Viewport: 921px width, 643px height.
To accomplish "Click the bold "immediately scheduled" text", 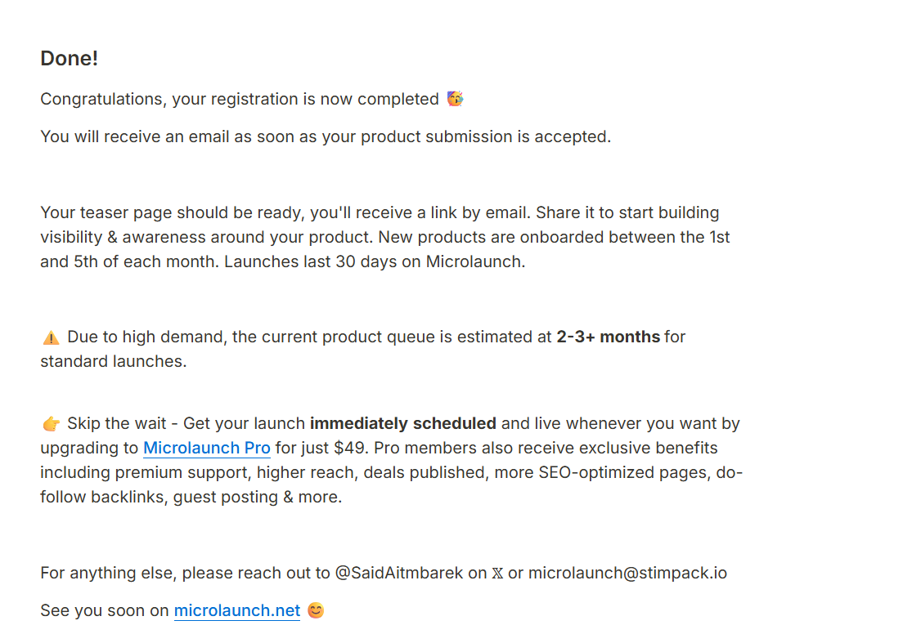I will click(403, 423).
